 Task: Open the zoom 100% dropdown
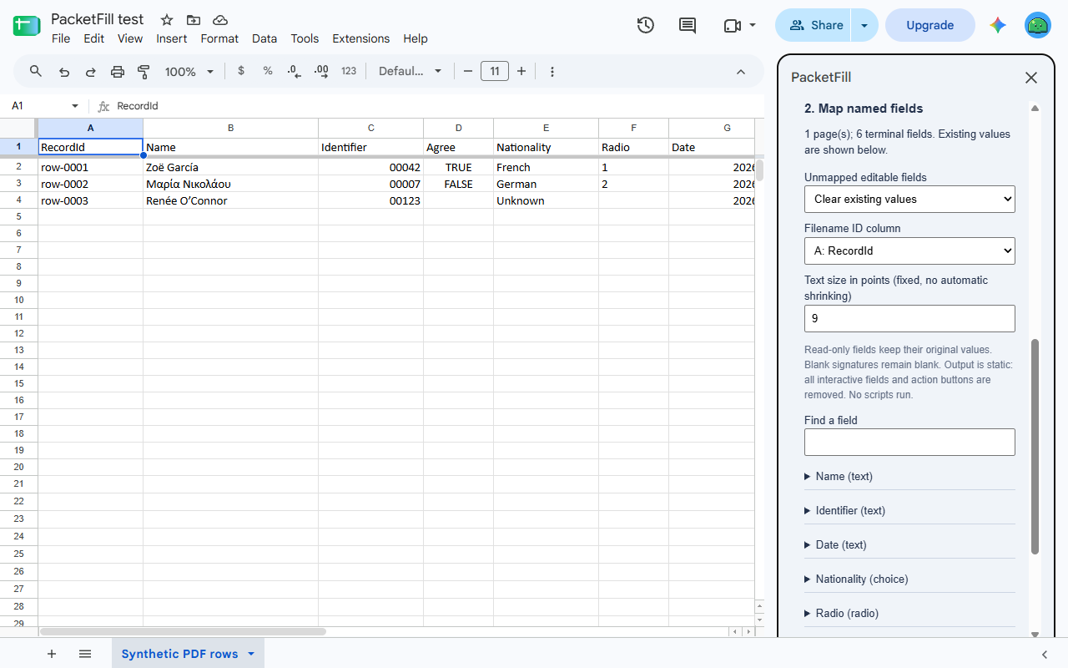[x=190, y=72]
